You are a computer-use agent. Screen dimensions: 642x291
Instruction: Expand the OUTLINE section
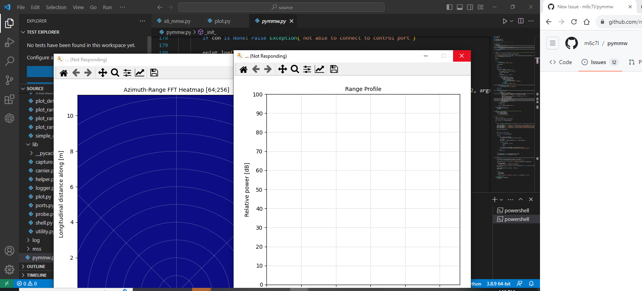[36, 266]
